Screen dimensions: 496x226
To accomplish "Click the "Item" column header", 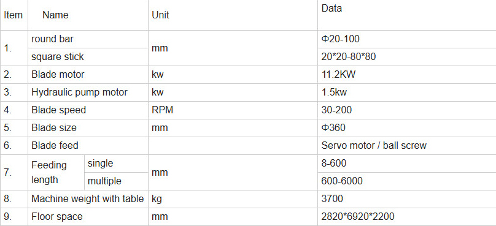I will [x=14, y=15].
